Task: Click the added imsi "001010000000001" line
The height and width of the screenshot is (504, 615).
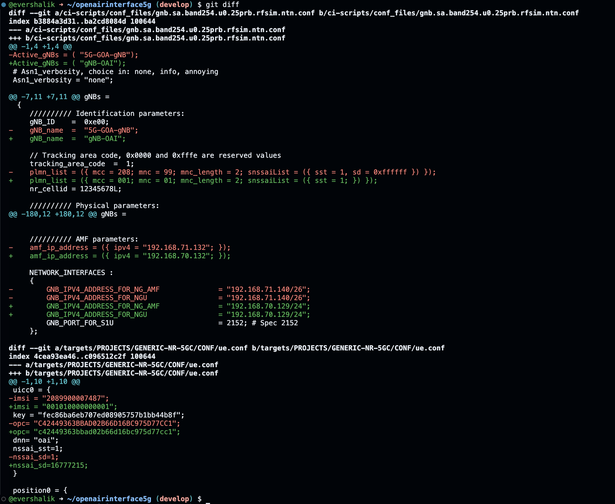Action: click(63, 407)
